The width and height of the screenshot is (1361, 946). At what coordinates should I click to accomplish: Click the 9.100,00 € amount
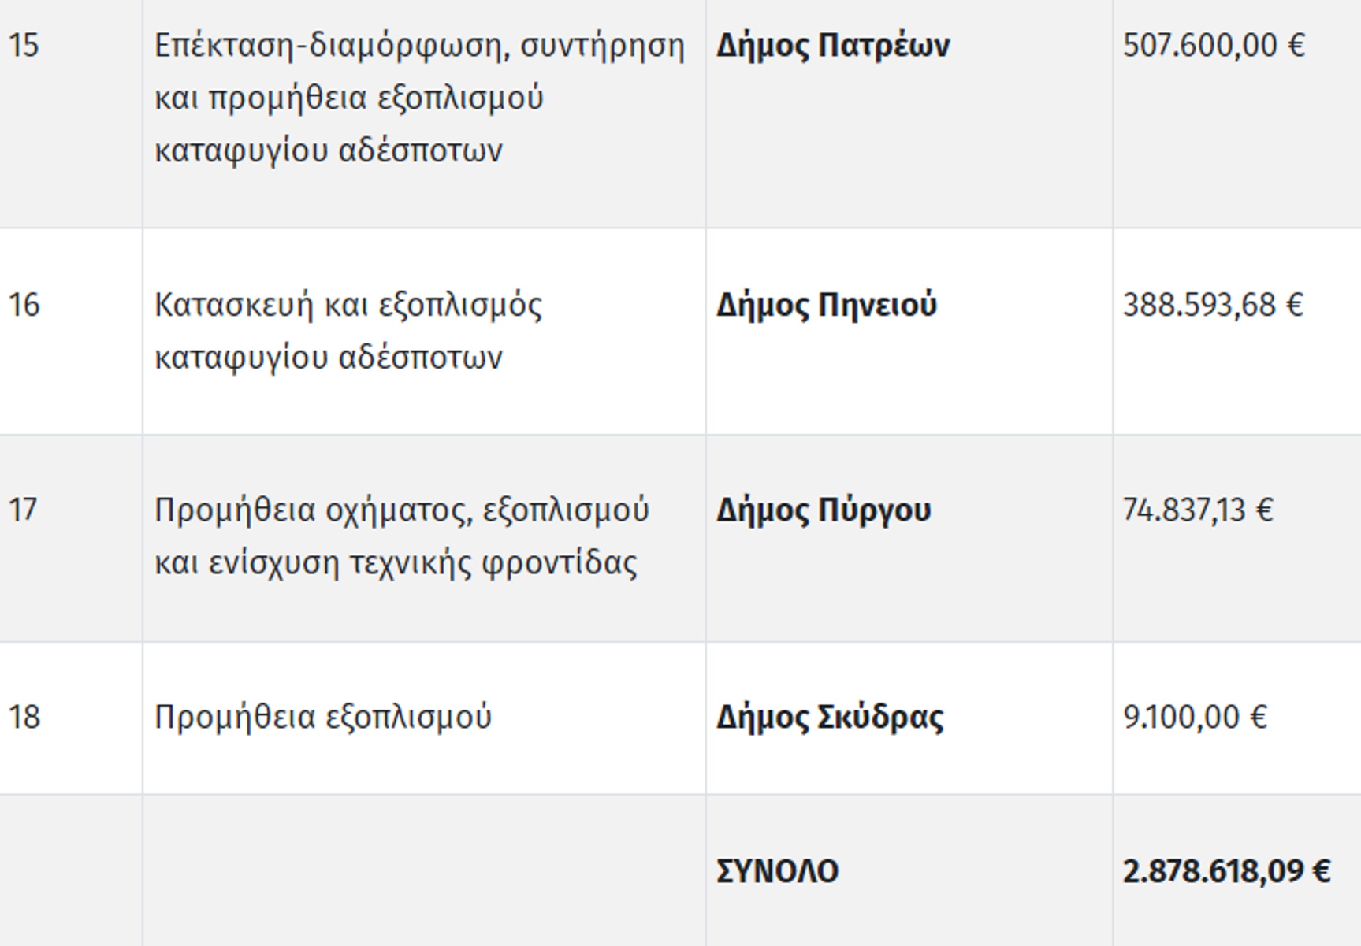click(1195, 718)
